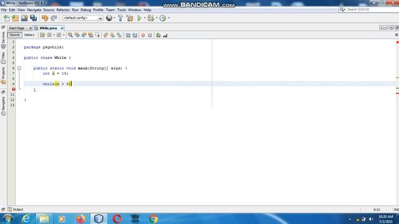Click Shift Line Left icon

click(x=128, y=35)
